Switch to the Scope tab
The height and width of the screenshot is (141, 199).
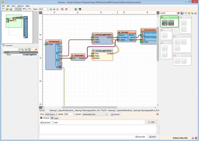point(55,118)
